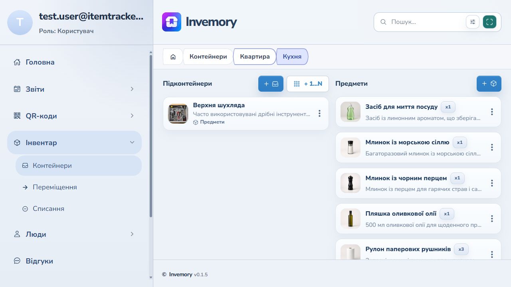Navigate to Квартира breadcrumb
The width and height of the screenshot is (511, 287).
pyautogui.click(x=255, y=57)
